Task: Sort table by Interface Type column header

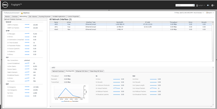Action: point(91,22)
